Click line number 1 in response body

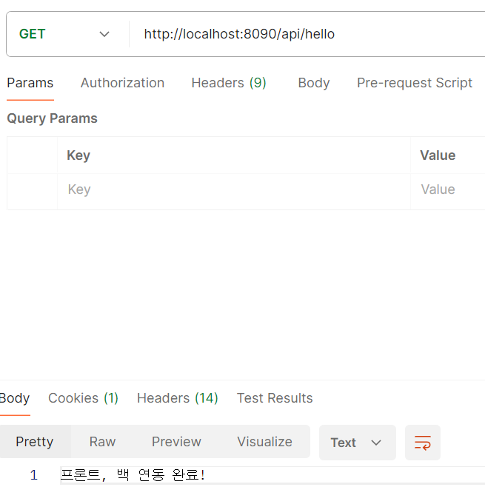(34, 474)
